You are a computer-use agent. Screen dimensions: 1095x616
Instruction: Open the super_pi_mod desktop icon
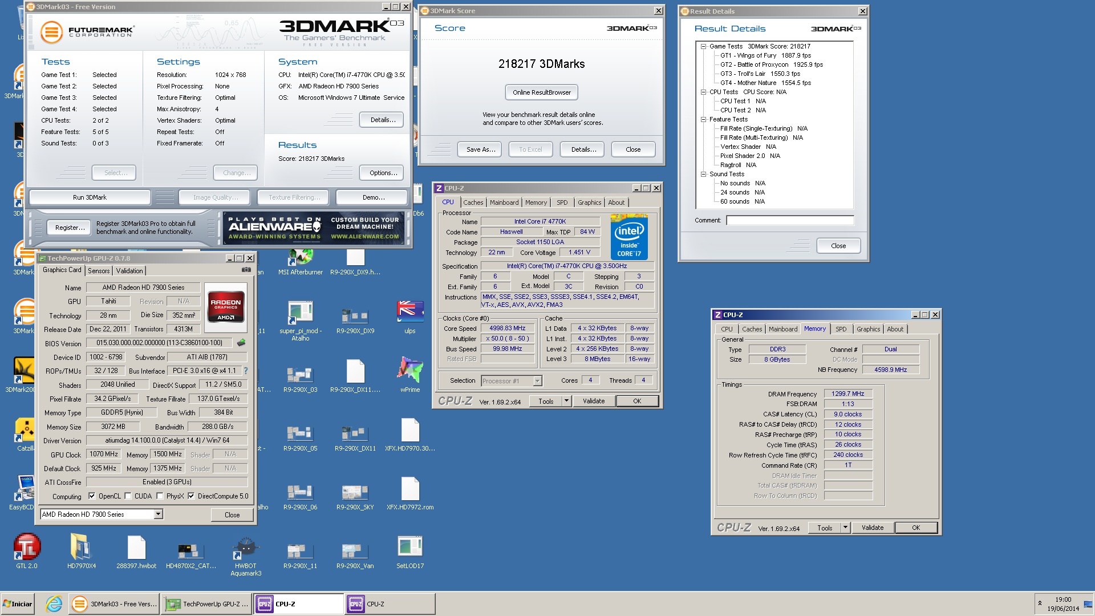300,320
